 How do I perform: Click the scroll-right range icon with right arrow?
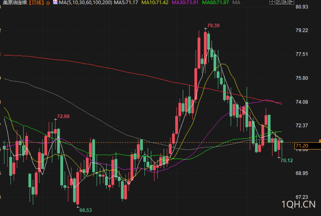(x=285, y=2)
